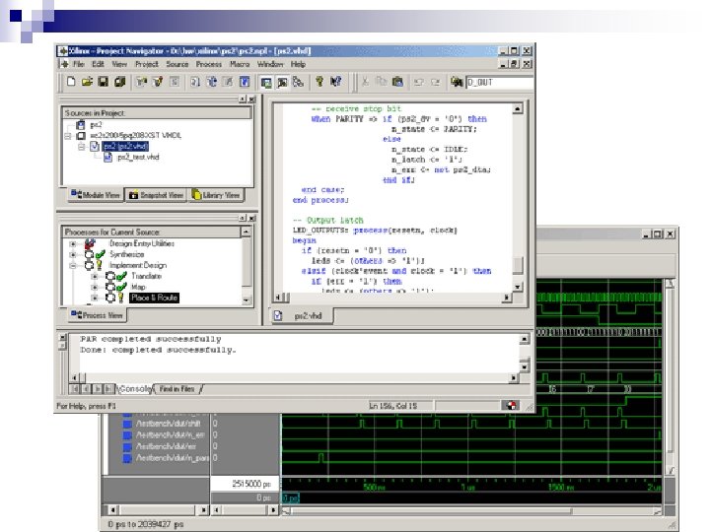Click the Paste toolbar icon
Image resolution: width=710 pixels, height=532 pixels.
pyautogui.click(x=396, y=81)
